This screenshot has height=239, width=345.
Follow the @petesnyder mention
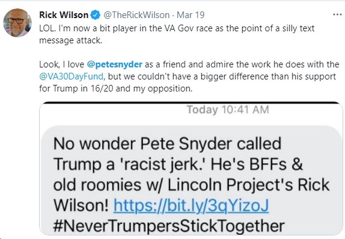115,64
